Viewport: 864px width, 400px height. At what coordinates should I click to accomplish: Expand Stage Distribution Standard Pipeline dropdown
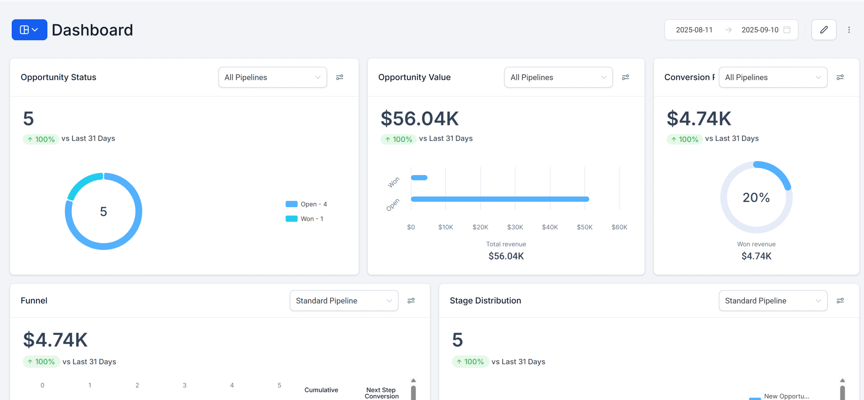pyautogui.click(x=773, y=301)
